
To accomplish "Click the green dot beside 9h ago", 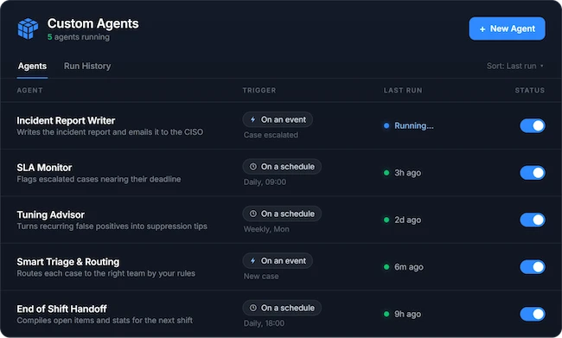I will point(386,314).
